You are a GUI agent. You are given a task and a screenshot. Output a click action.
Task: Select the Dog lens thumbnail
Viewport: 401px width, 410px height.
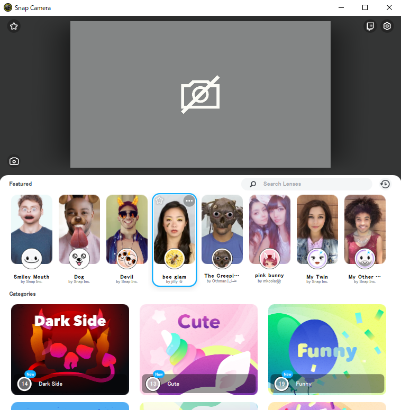[x=79, y=229]
